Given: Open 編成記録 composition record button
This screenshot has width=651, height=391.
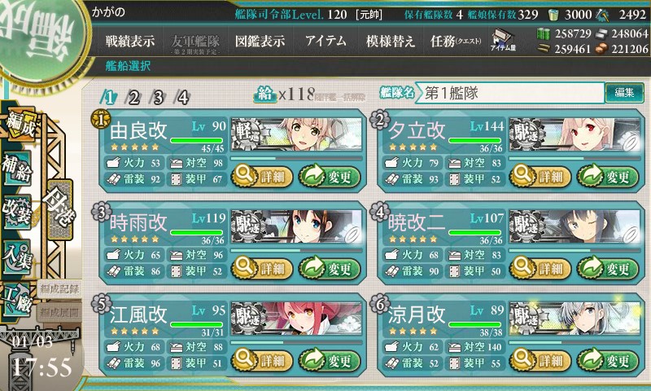Looking at the screenshot, I should (x=59, y=289).
